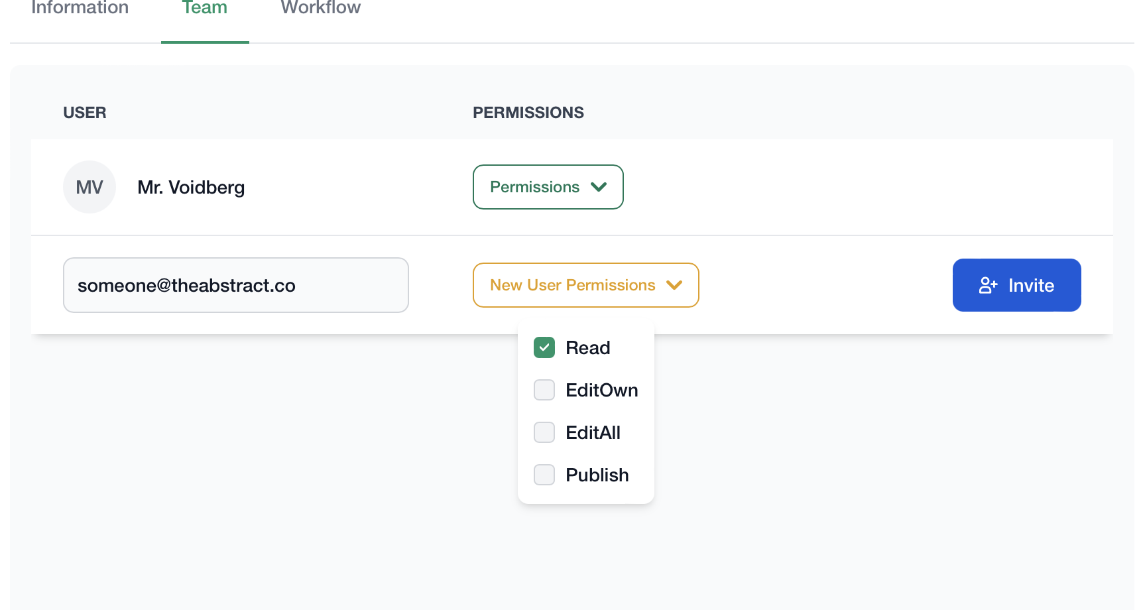
Task: Click the EditAll option label
Action: [593, 432]
